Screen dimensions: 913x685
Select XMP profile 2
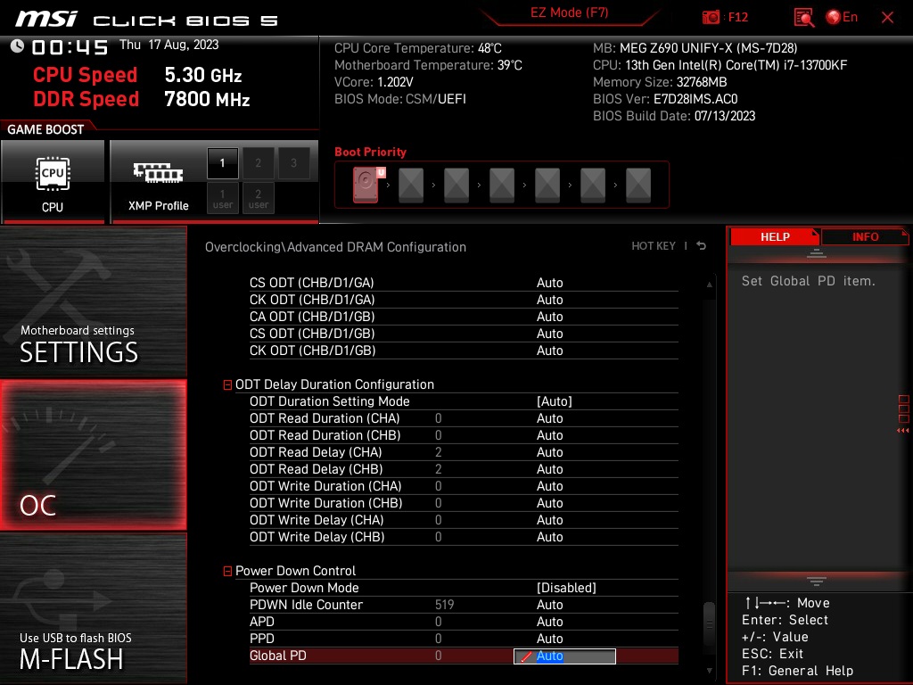tap(258, 163)
